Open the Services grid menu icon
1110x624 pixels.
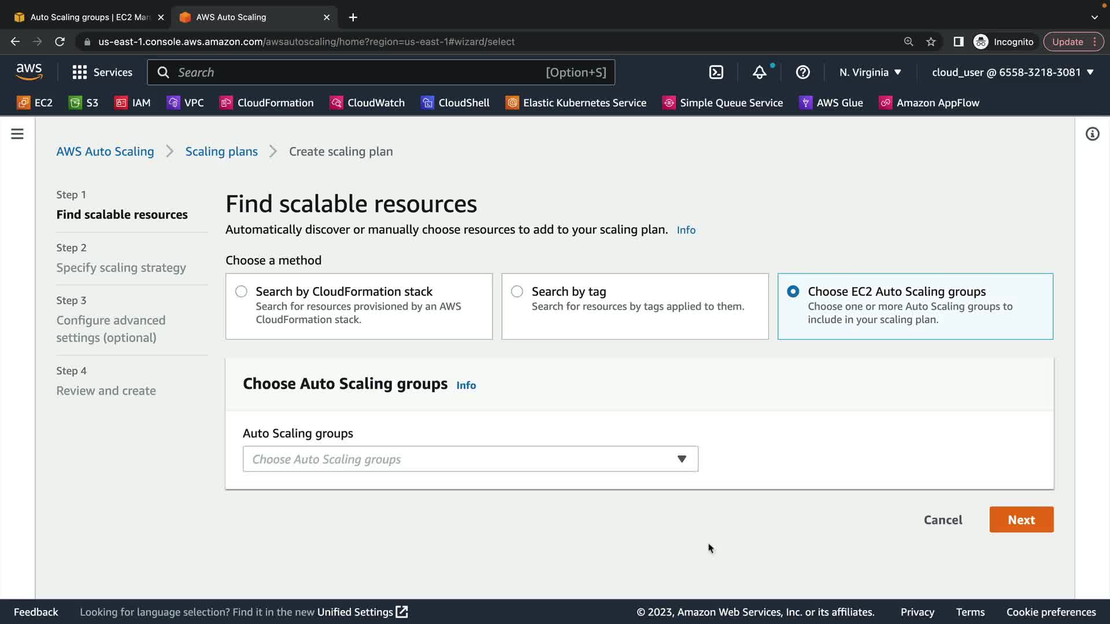79,72
